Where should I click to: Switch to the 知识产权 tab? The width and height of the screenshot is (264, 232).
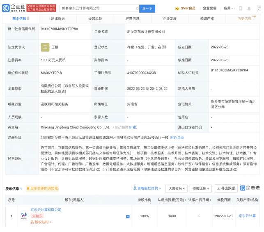point(207,18)
